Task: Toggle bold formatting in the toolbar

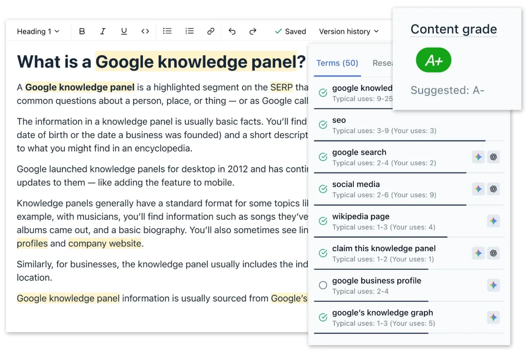Action: [x=82, y=31]
